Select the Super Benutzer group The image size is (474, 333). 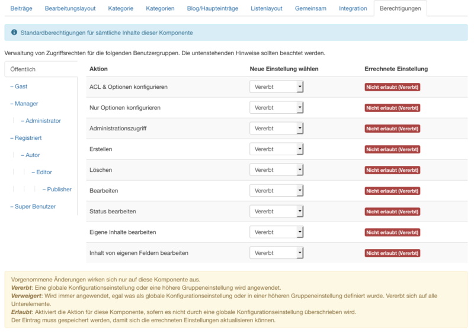point(33,207)
